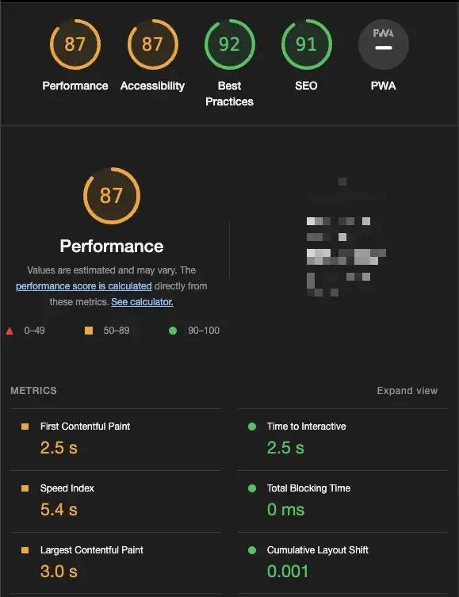Click orange square next to First Contentful Paint
Screen dimensions: 459x597
pos(25,427)
